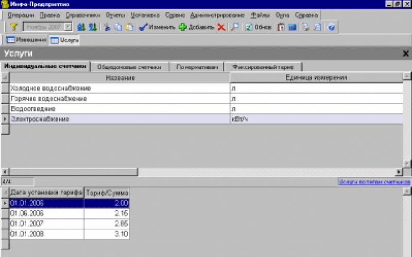Click the Изменить checkmark button
Viewport: 412px width, 257px height.
pyautogui.click(x=157, y=27)
